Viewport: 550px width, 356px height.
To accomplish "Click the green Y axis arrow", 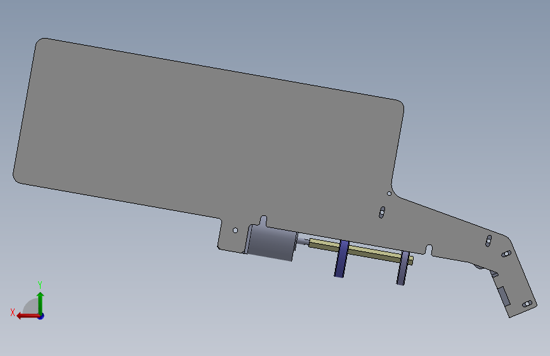I will pyautogui.click(x=41, y=303).
